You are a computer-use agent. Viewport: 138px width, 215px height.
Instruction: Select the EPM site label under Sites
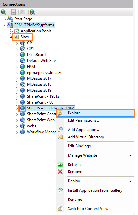(31, 67)
